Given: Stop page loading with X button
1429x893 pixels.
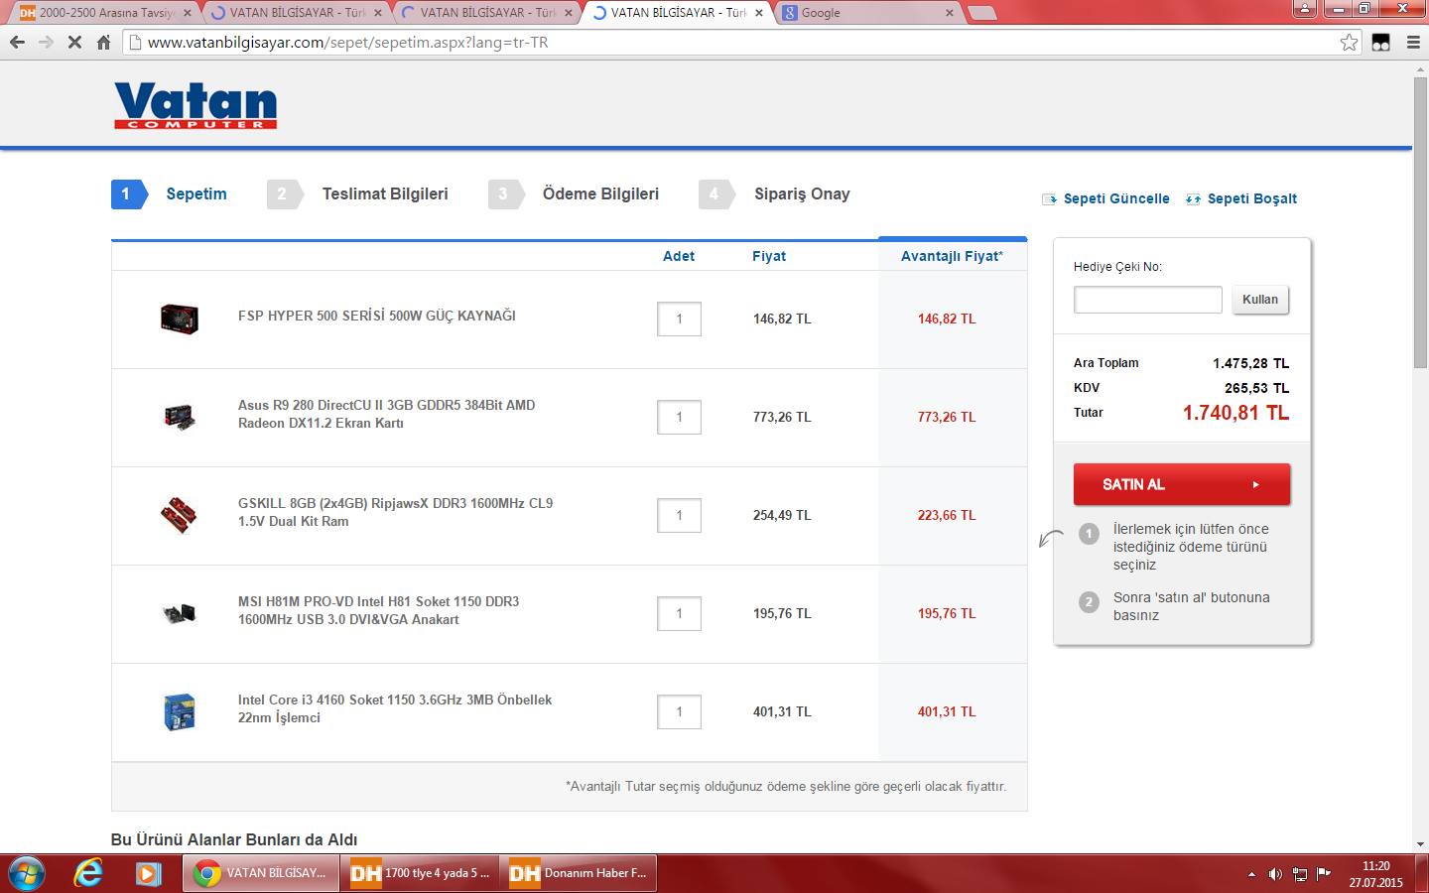Looking at the screenshot, I should [x=74, y=43].
